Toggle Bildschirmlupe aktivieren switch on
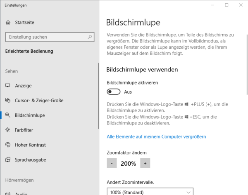 click(114, 92)
